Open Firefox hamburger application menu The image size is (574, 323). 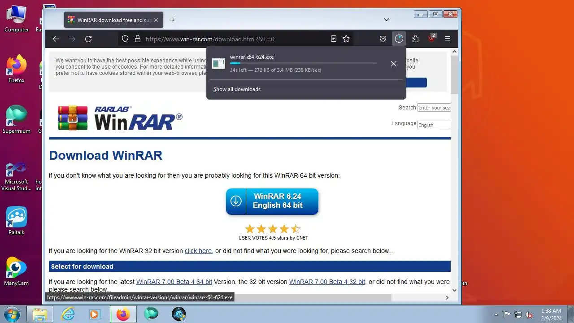(x=448, y=39)
